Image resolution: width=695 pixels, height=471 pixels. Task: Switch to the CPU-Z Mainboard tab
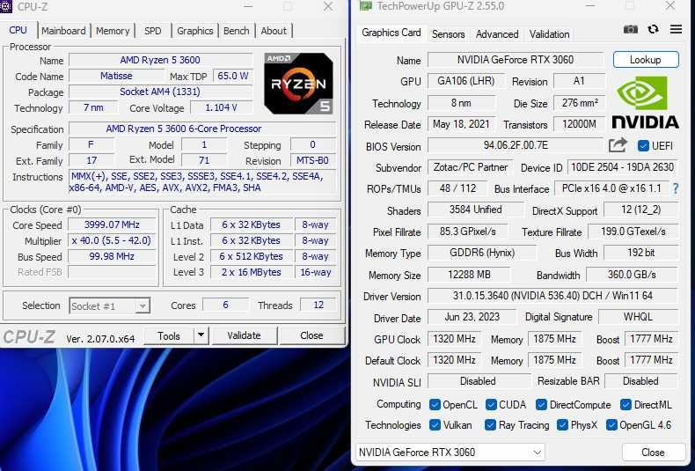[63, 31]
